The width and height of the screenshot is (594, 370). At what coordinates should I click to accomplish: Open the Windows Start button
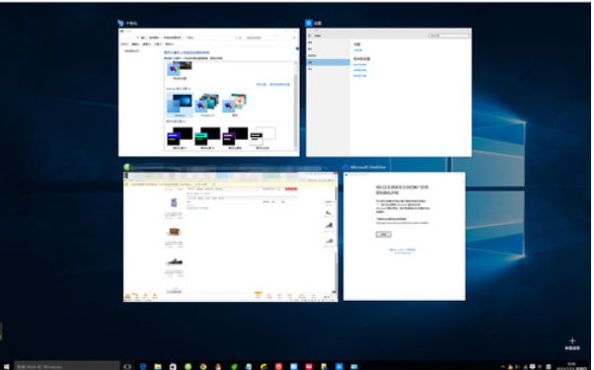click(x=6, y=366)
